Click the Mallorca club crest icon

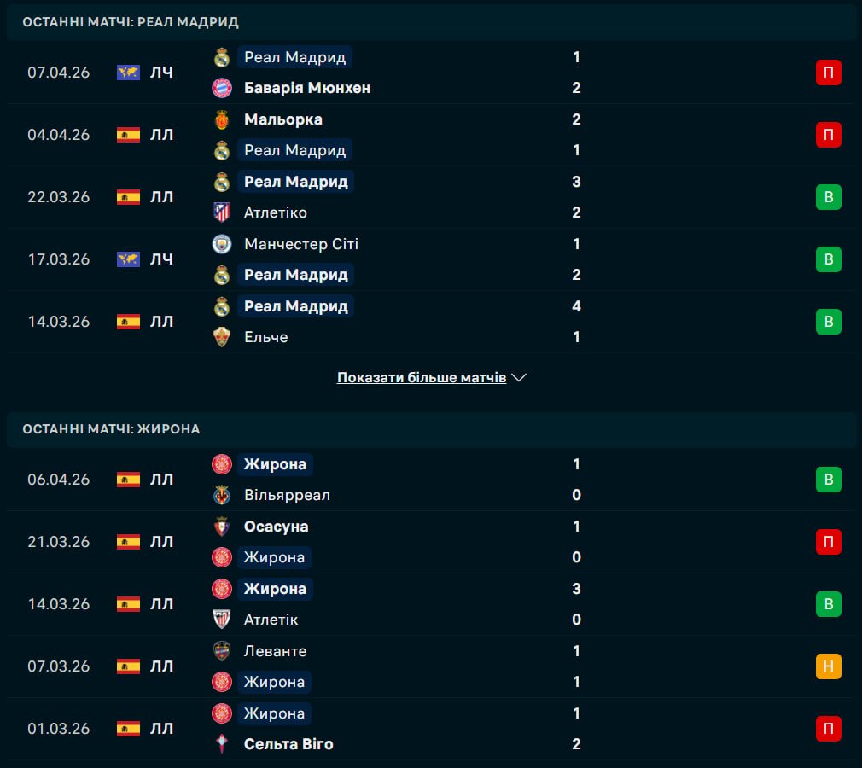(222, 119)
